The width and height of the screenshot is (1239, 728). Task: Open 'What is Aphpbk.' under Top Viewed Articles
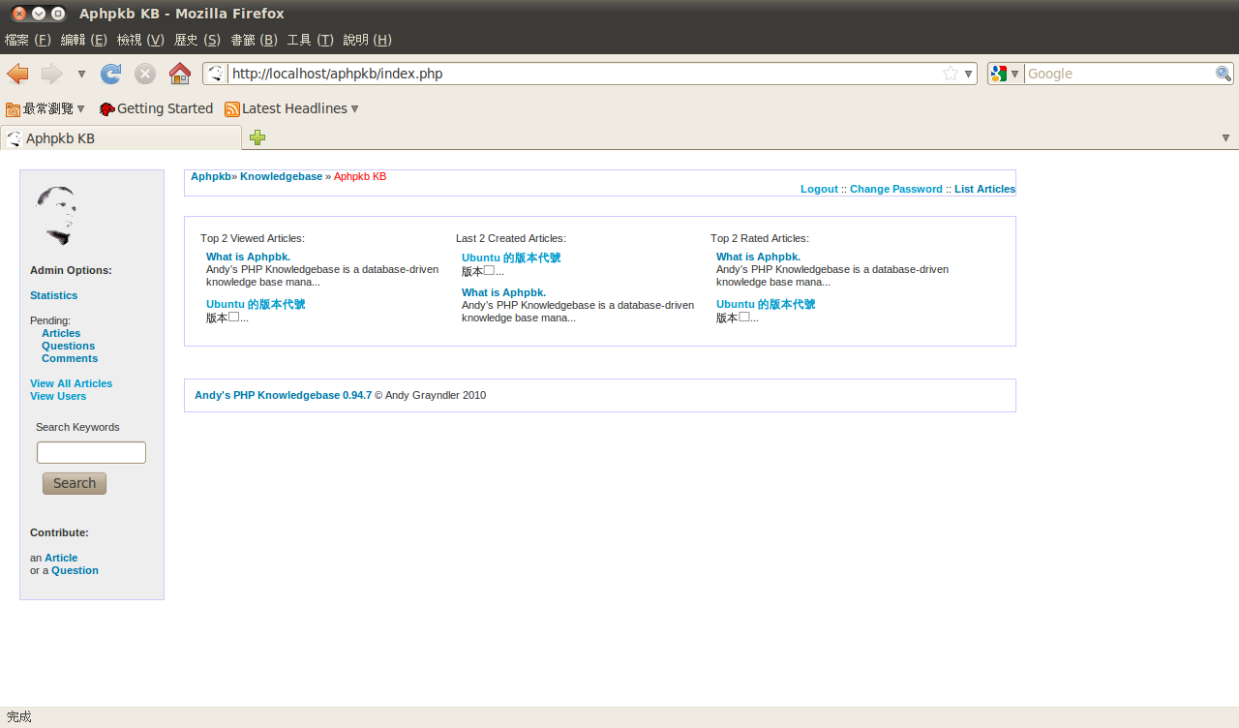tap(248, 257)
